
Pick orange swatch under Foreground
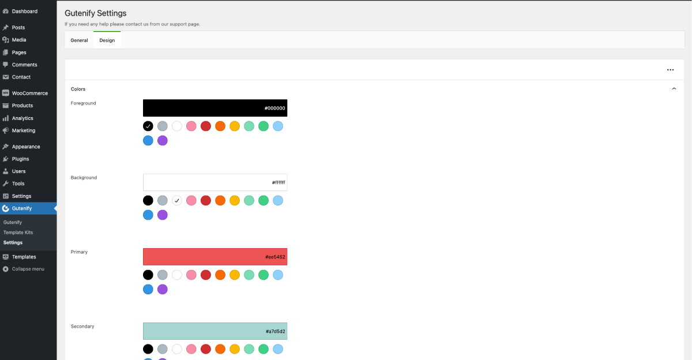[x=220, y=126]
